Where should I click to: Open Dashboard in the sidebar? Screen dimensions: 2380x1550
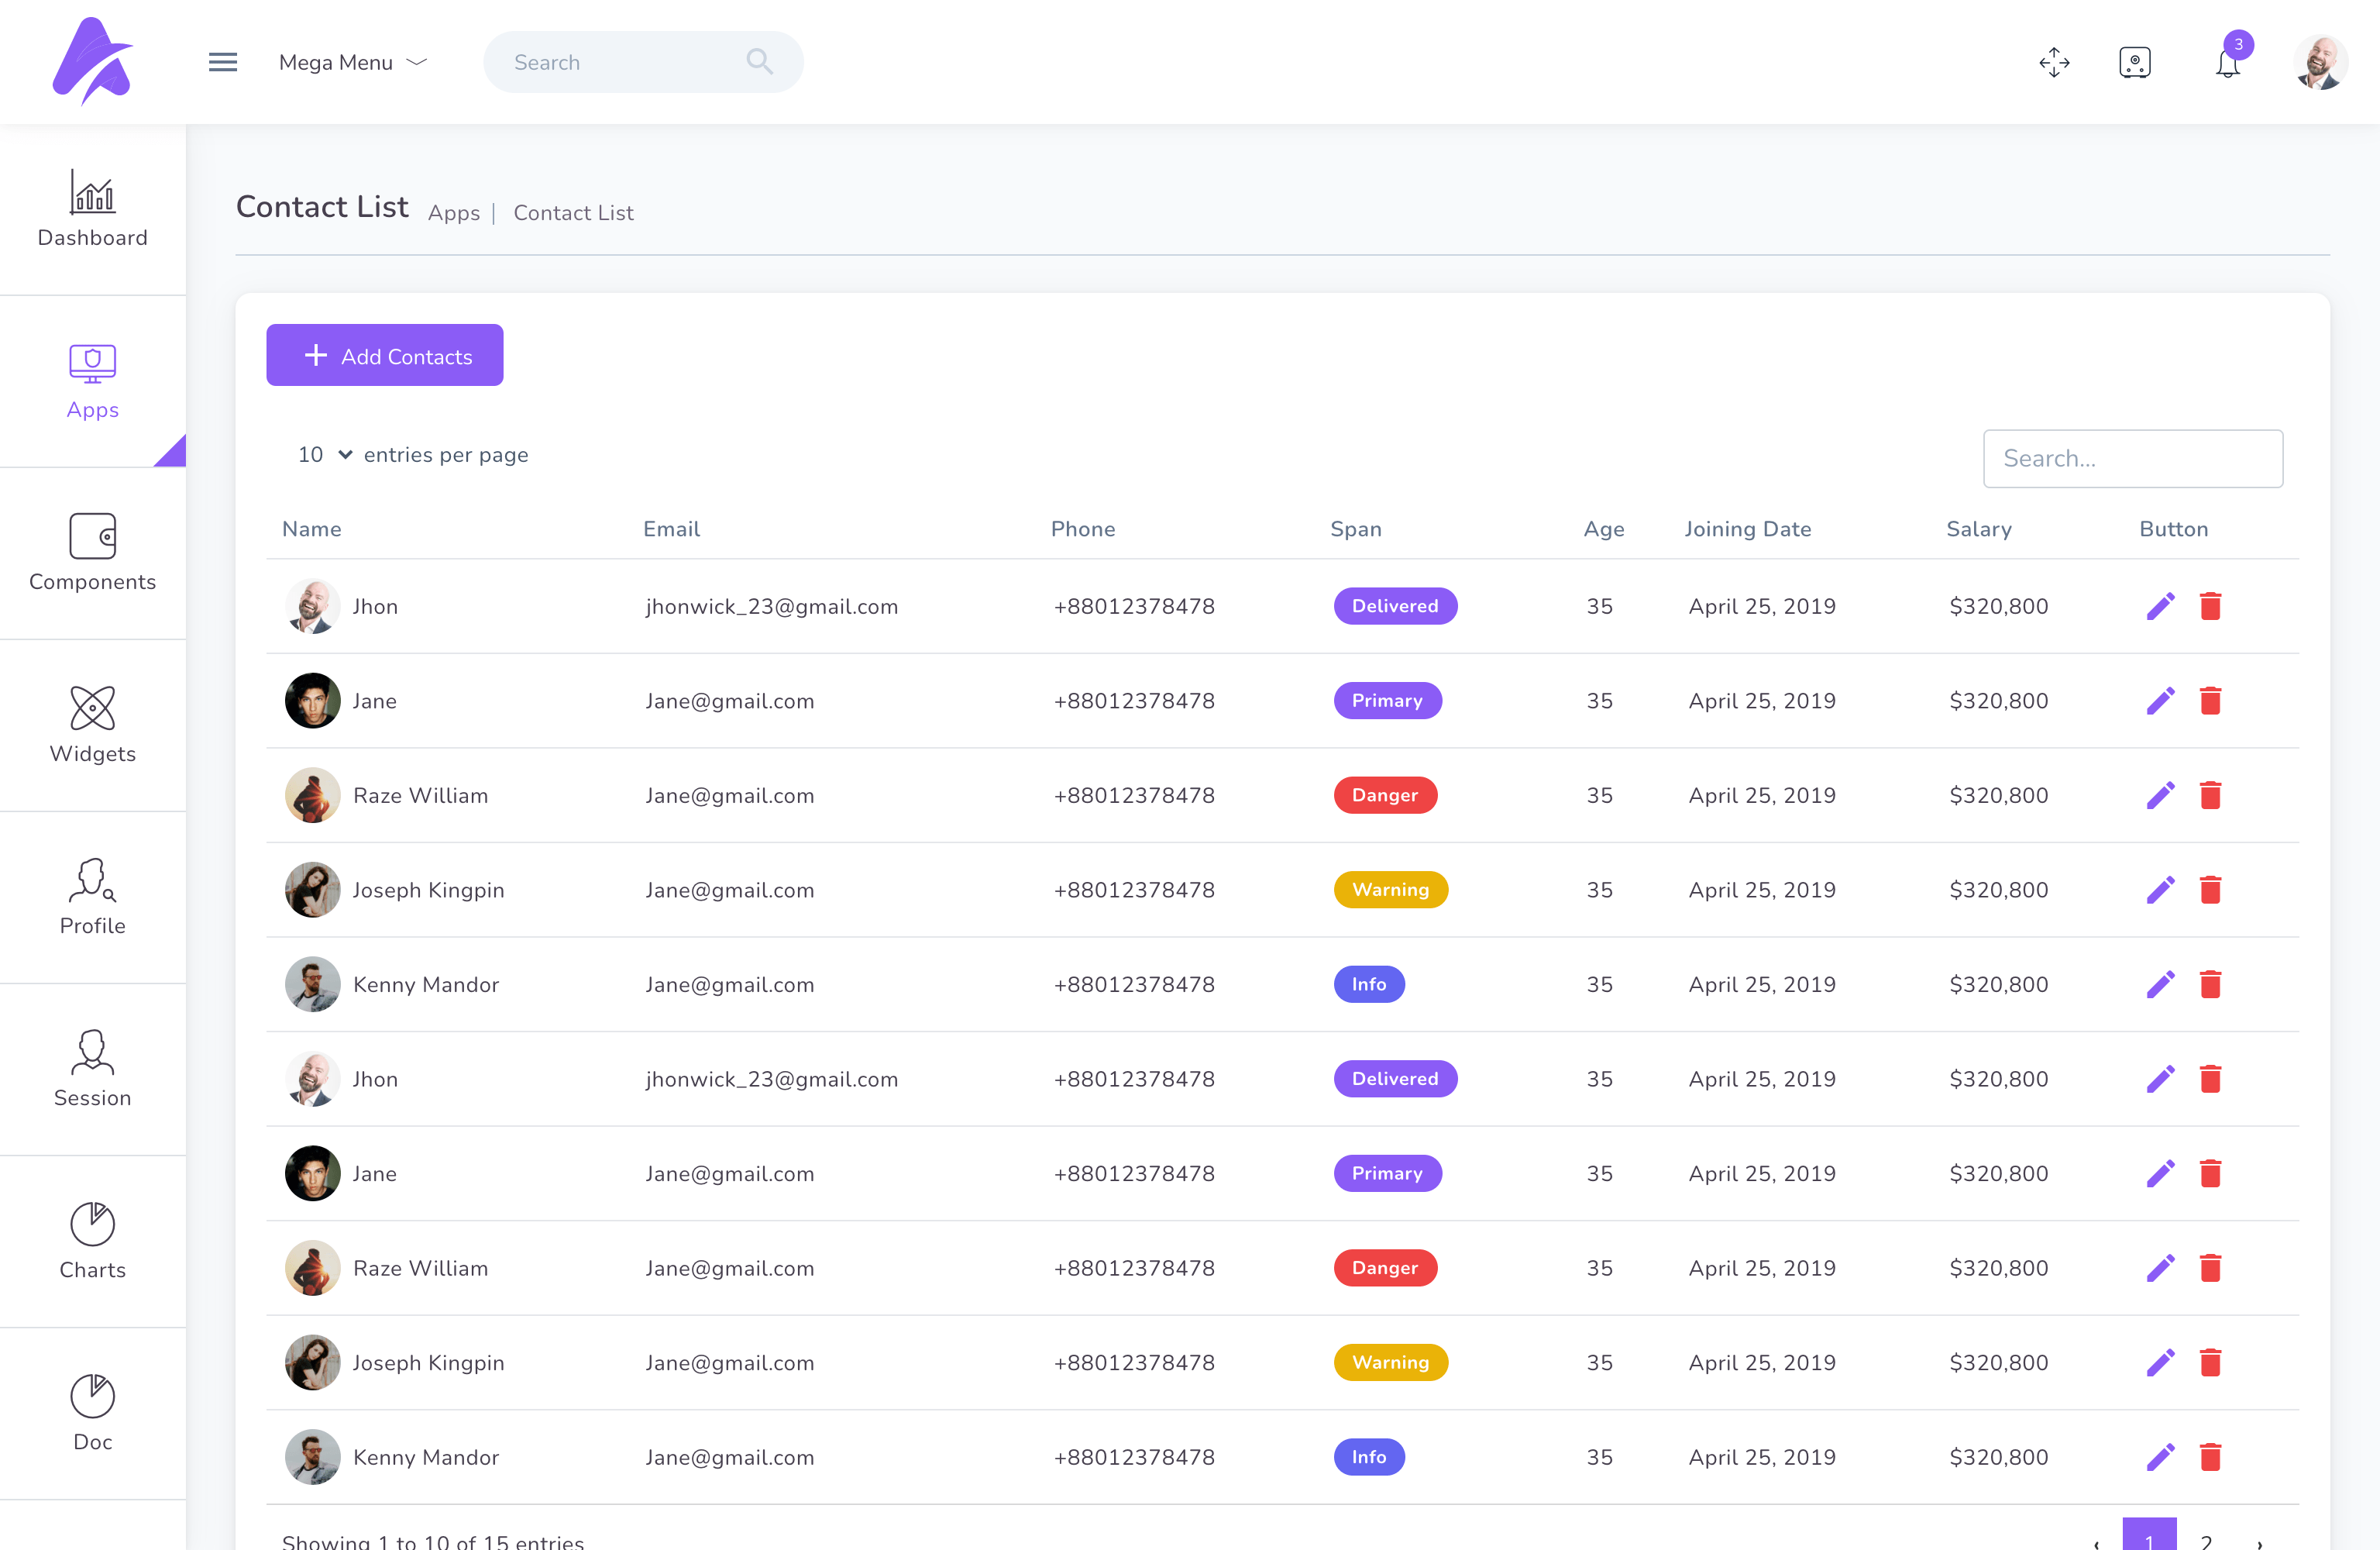(x=92, y=209)
